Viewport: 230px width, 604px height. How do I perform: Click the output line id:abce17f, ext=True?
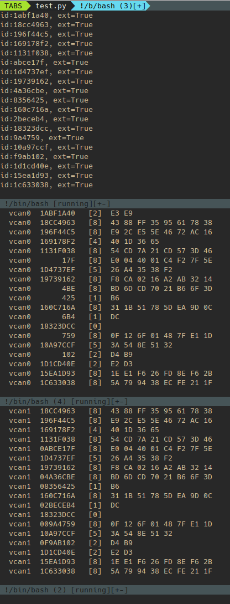(x=44, y=63)
